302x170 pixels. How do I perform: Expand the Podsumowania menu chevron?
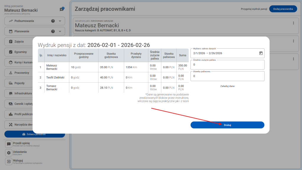click(x=60, y=21)
